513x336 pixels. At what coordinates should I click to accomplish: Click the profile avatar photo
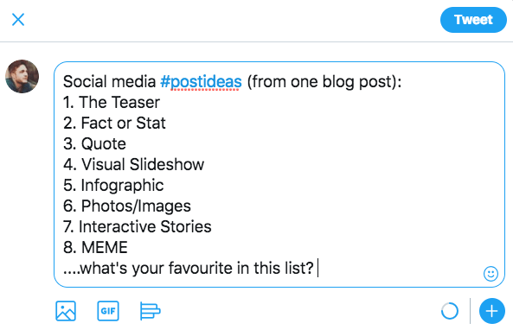(x=22, y=76)
